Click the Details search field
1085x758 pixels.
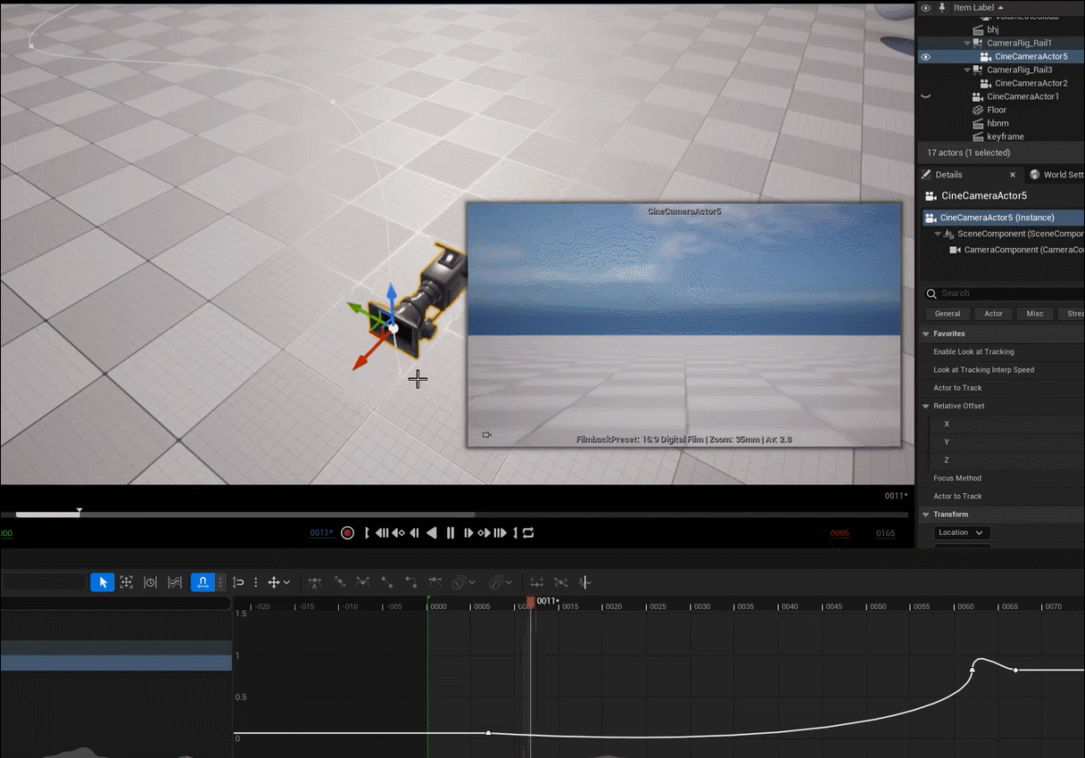(1006, 293)
